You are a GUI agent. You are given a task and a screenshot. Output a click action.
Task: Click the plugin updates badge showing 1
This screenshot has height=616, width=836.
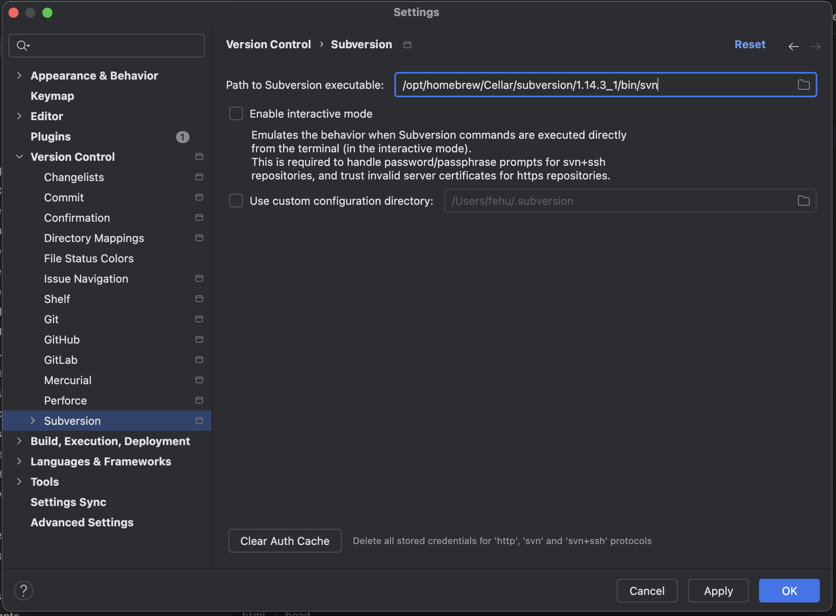point(182,137)
